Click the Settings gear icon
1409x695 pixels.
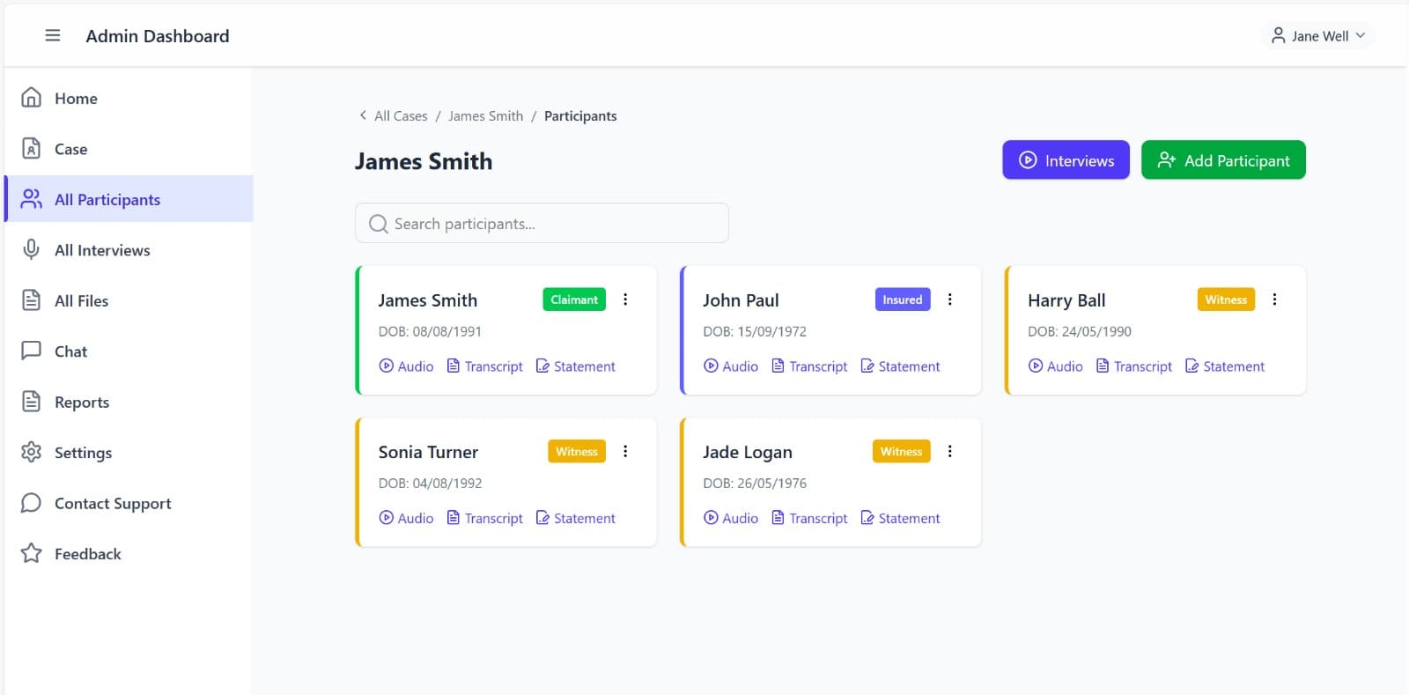[31, 453]
